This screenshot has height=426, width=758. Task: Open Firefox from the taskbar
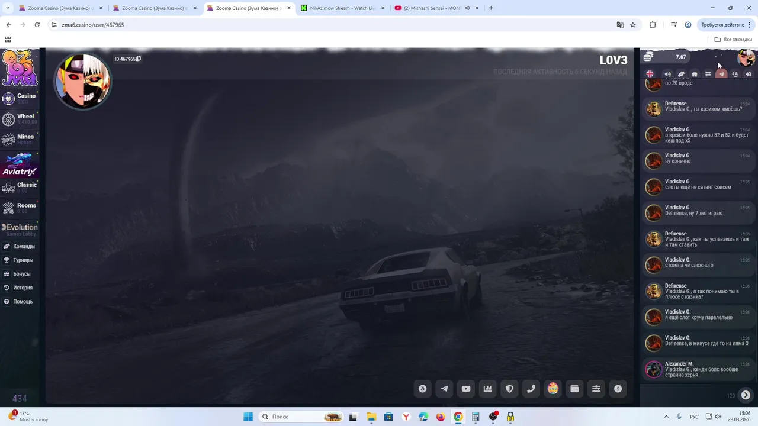[441, 417]
